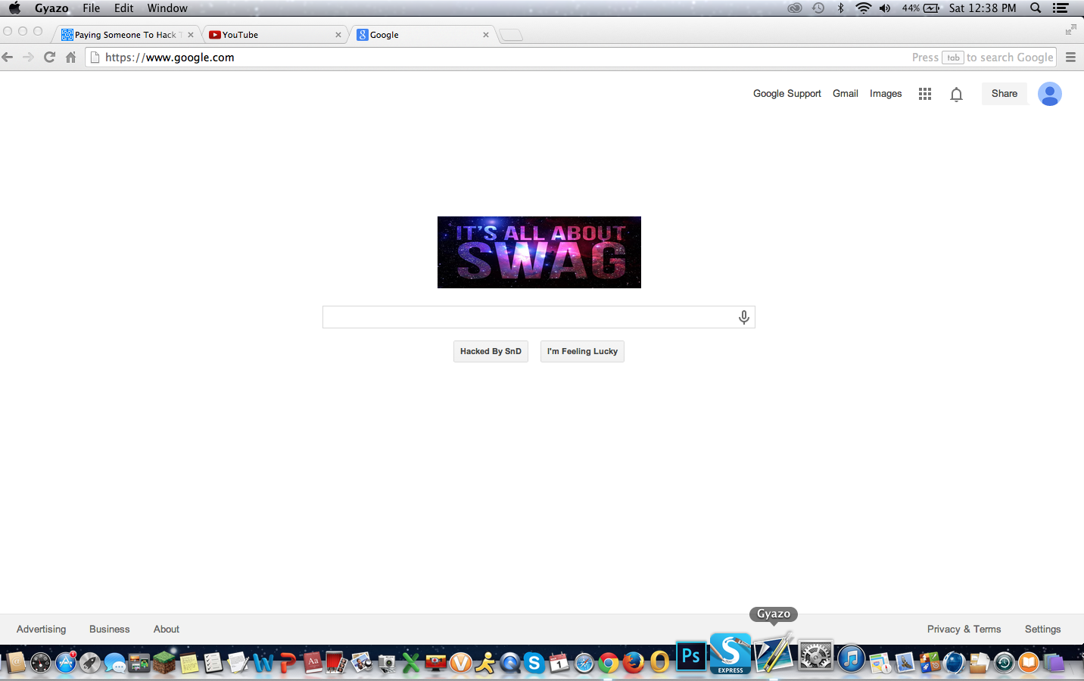
Task: Open the Business footer link
Action: 110,630
